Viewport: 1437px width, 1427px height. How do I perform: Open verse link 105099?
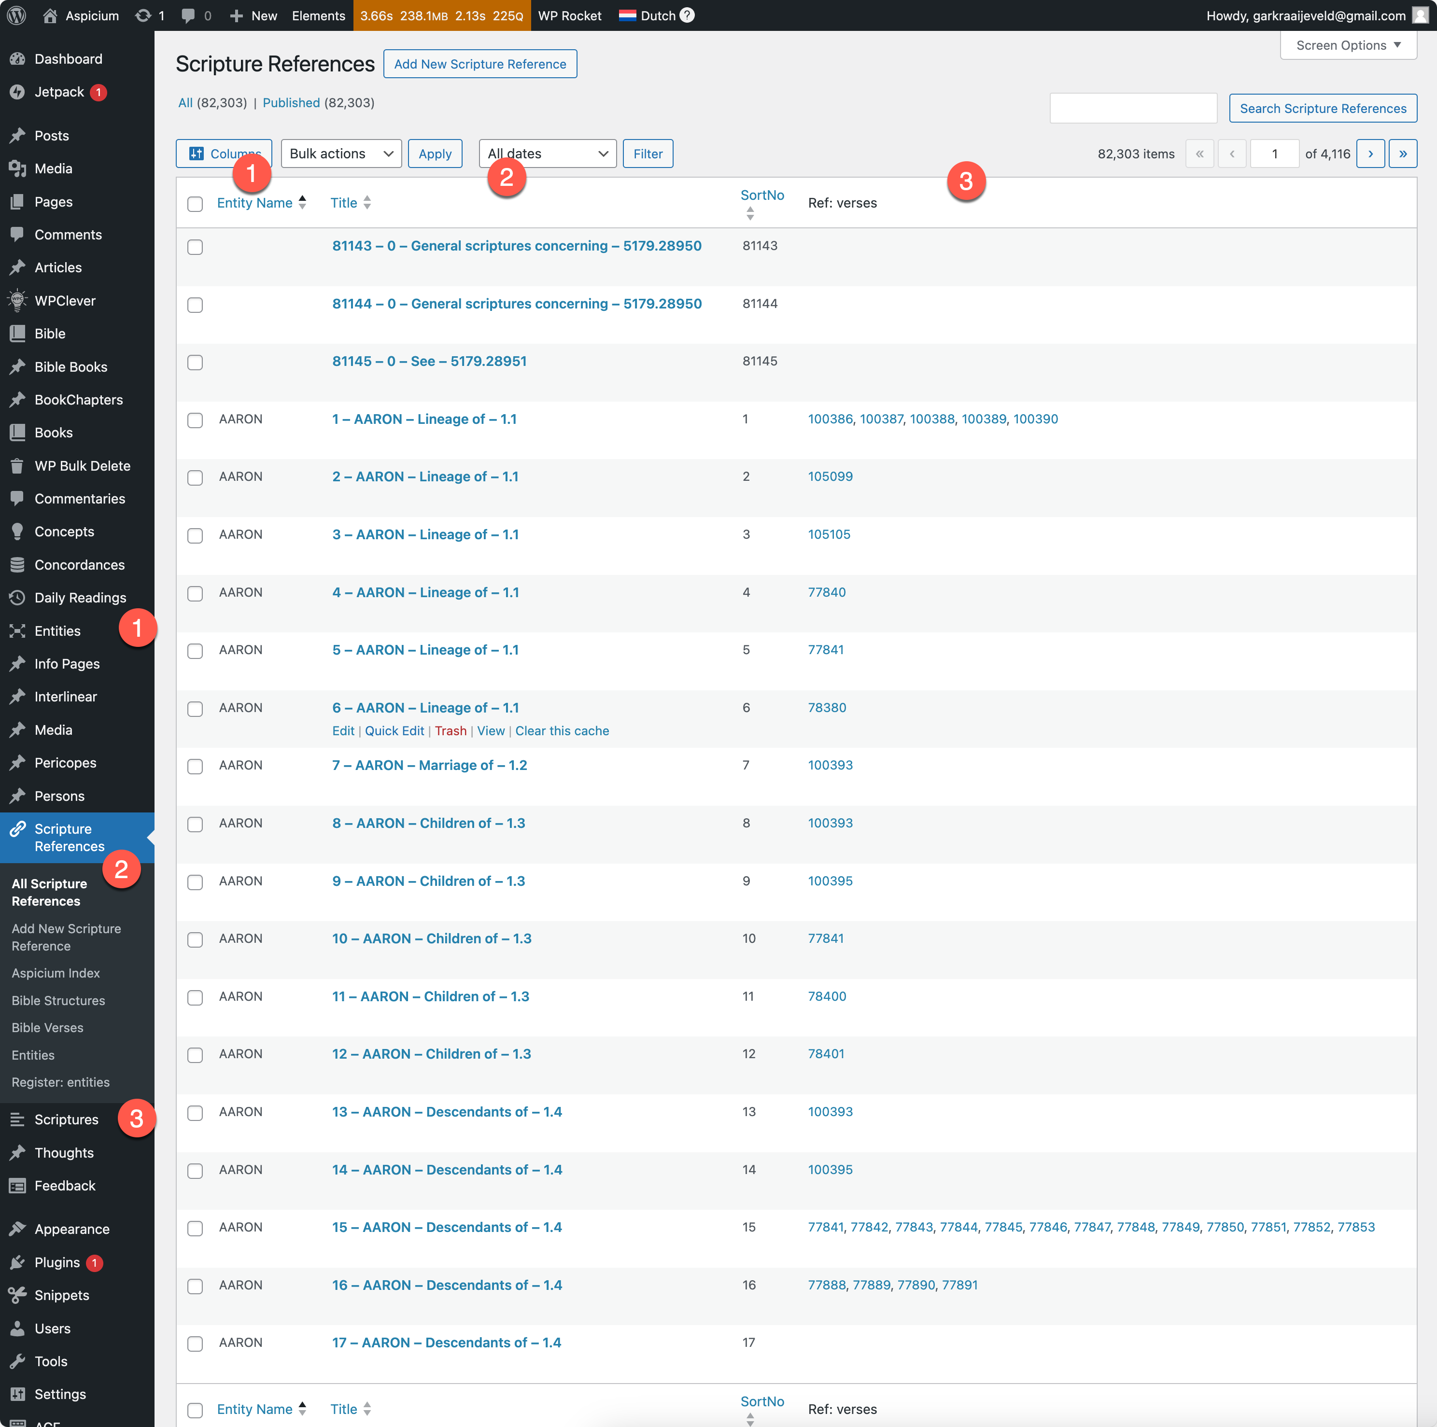tap(830, 476)
